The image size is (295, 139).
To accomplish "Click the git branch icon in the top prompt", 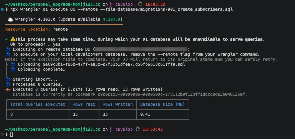I will tap(112, 4).
